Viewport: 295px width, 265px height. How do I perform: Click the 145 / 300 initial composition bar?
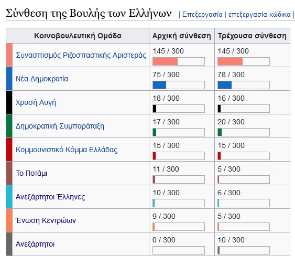click(179, 61)
